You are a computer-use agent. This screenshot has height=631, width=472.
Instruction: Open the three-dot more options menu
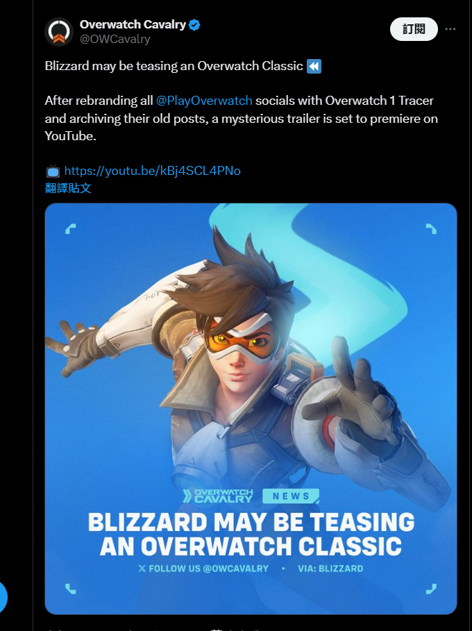pos(450,29)
